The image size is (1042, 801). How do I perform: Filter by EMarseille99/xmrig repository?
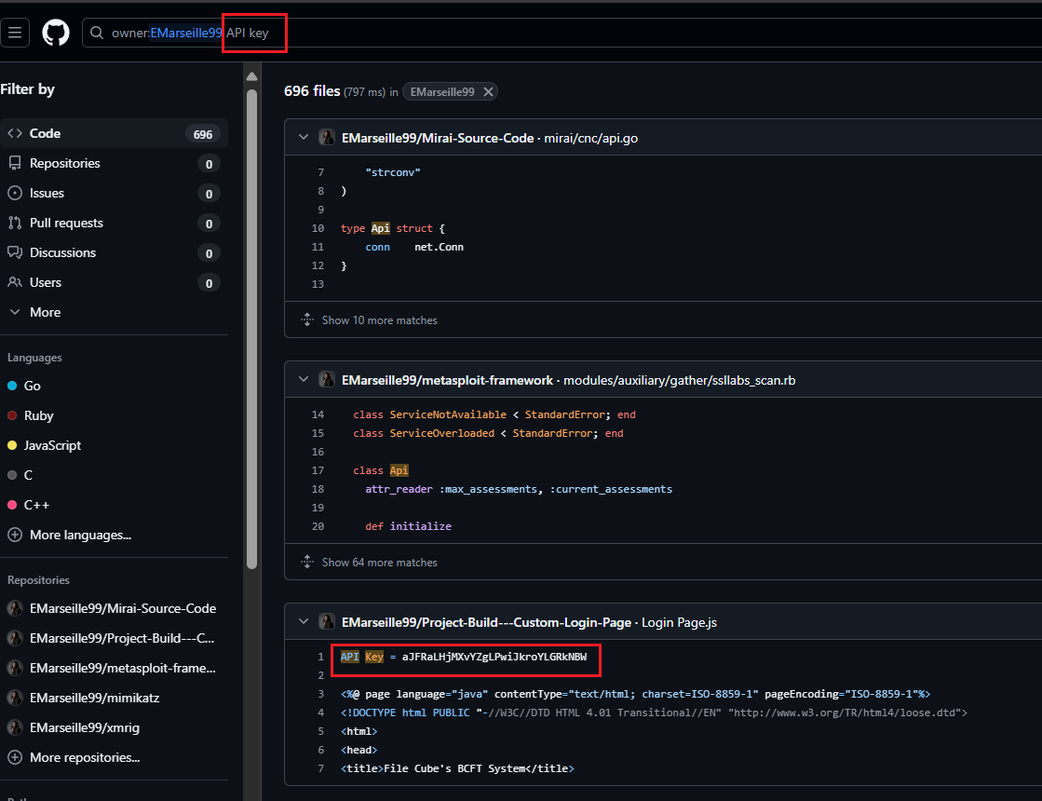[74, 727]
